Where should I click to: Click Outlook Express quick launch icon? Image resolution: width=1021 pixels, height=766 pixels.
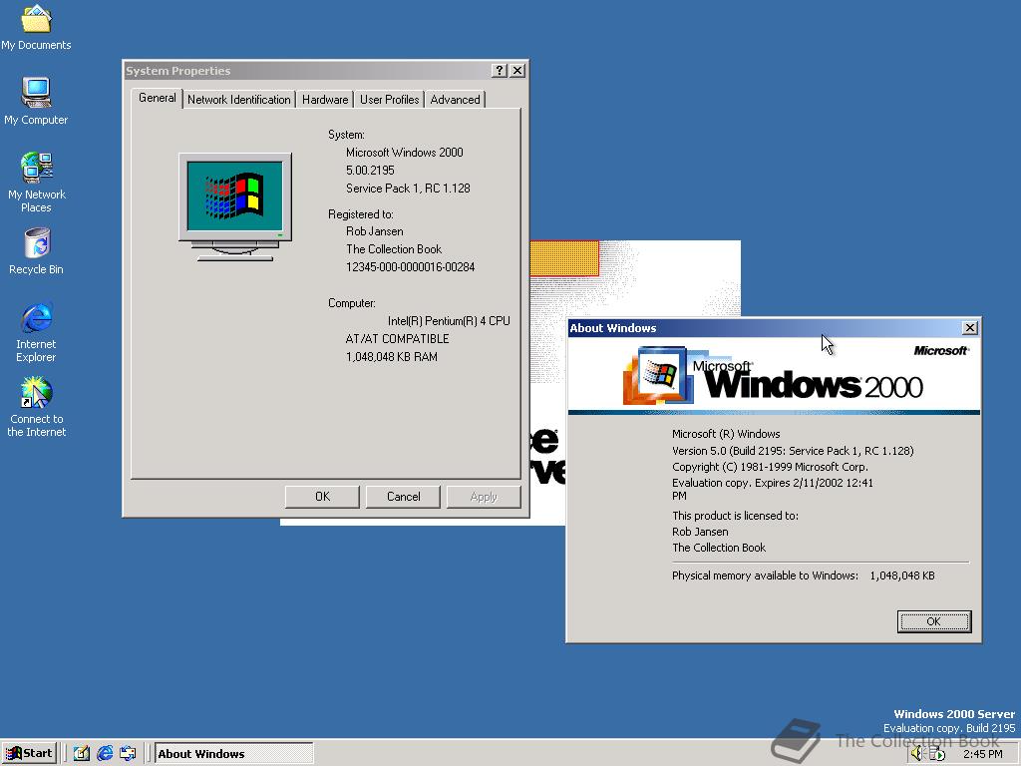click(128, 754)
